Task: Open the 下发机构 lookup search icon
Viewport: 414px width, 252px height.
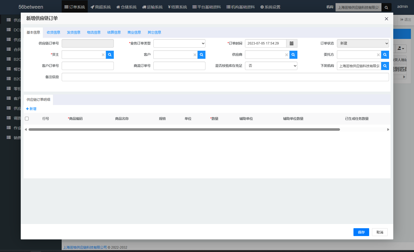Action: point(385,66)
